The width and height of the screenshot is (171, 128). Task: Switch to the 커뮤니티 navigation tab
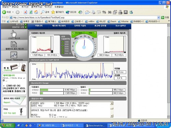click(39, 26)
